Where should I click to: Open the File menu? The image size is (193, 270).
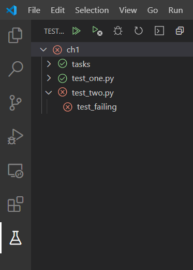(x=34, y=10)
